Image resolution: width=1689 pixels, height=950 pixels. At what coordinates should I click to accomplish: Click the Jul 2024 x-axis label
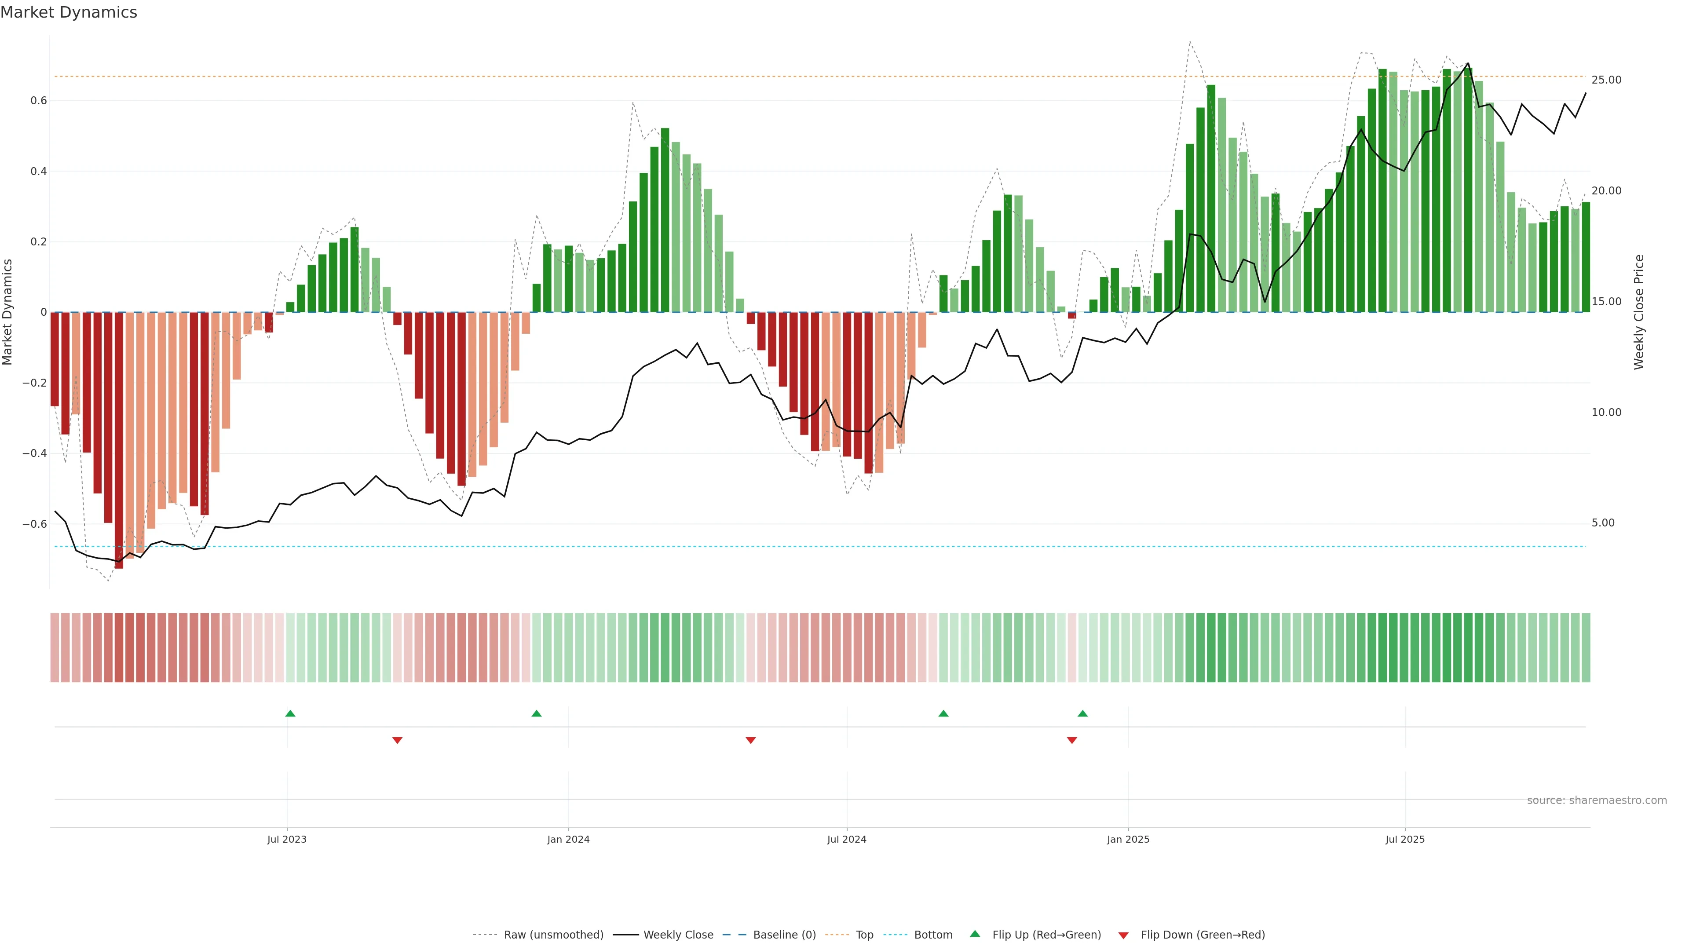click(846, 839)
